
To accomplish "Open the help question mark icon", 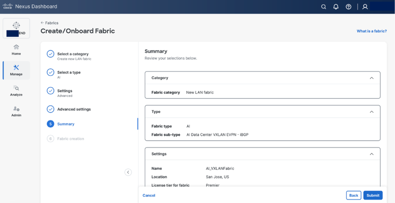I will [349, 7].
